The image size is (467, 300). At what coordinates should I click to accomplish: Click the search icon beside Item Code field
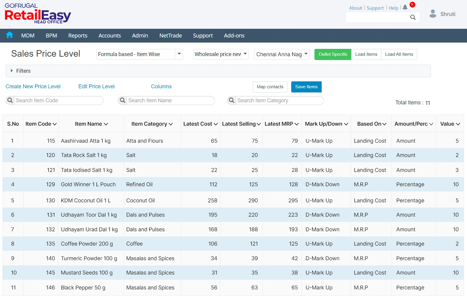pos(10,100)
